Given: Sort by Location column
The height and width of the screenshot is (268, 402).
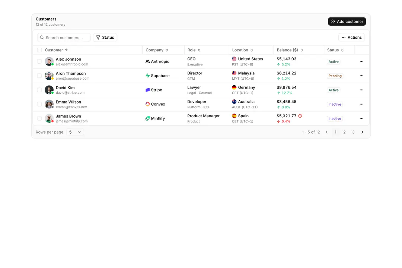Looking at the screenshot, I should [243, 50].
